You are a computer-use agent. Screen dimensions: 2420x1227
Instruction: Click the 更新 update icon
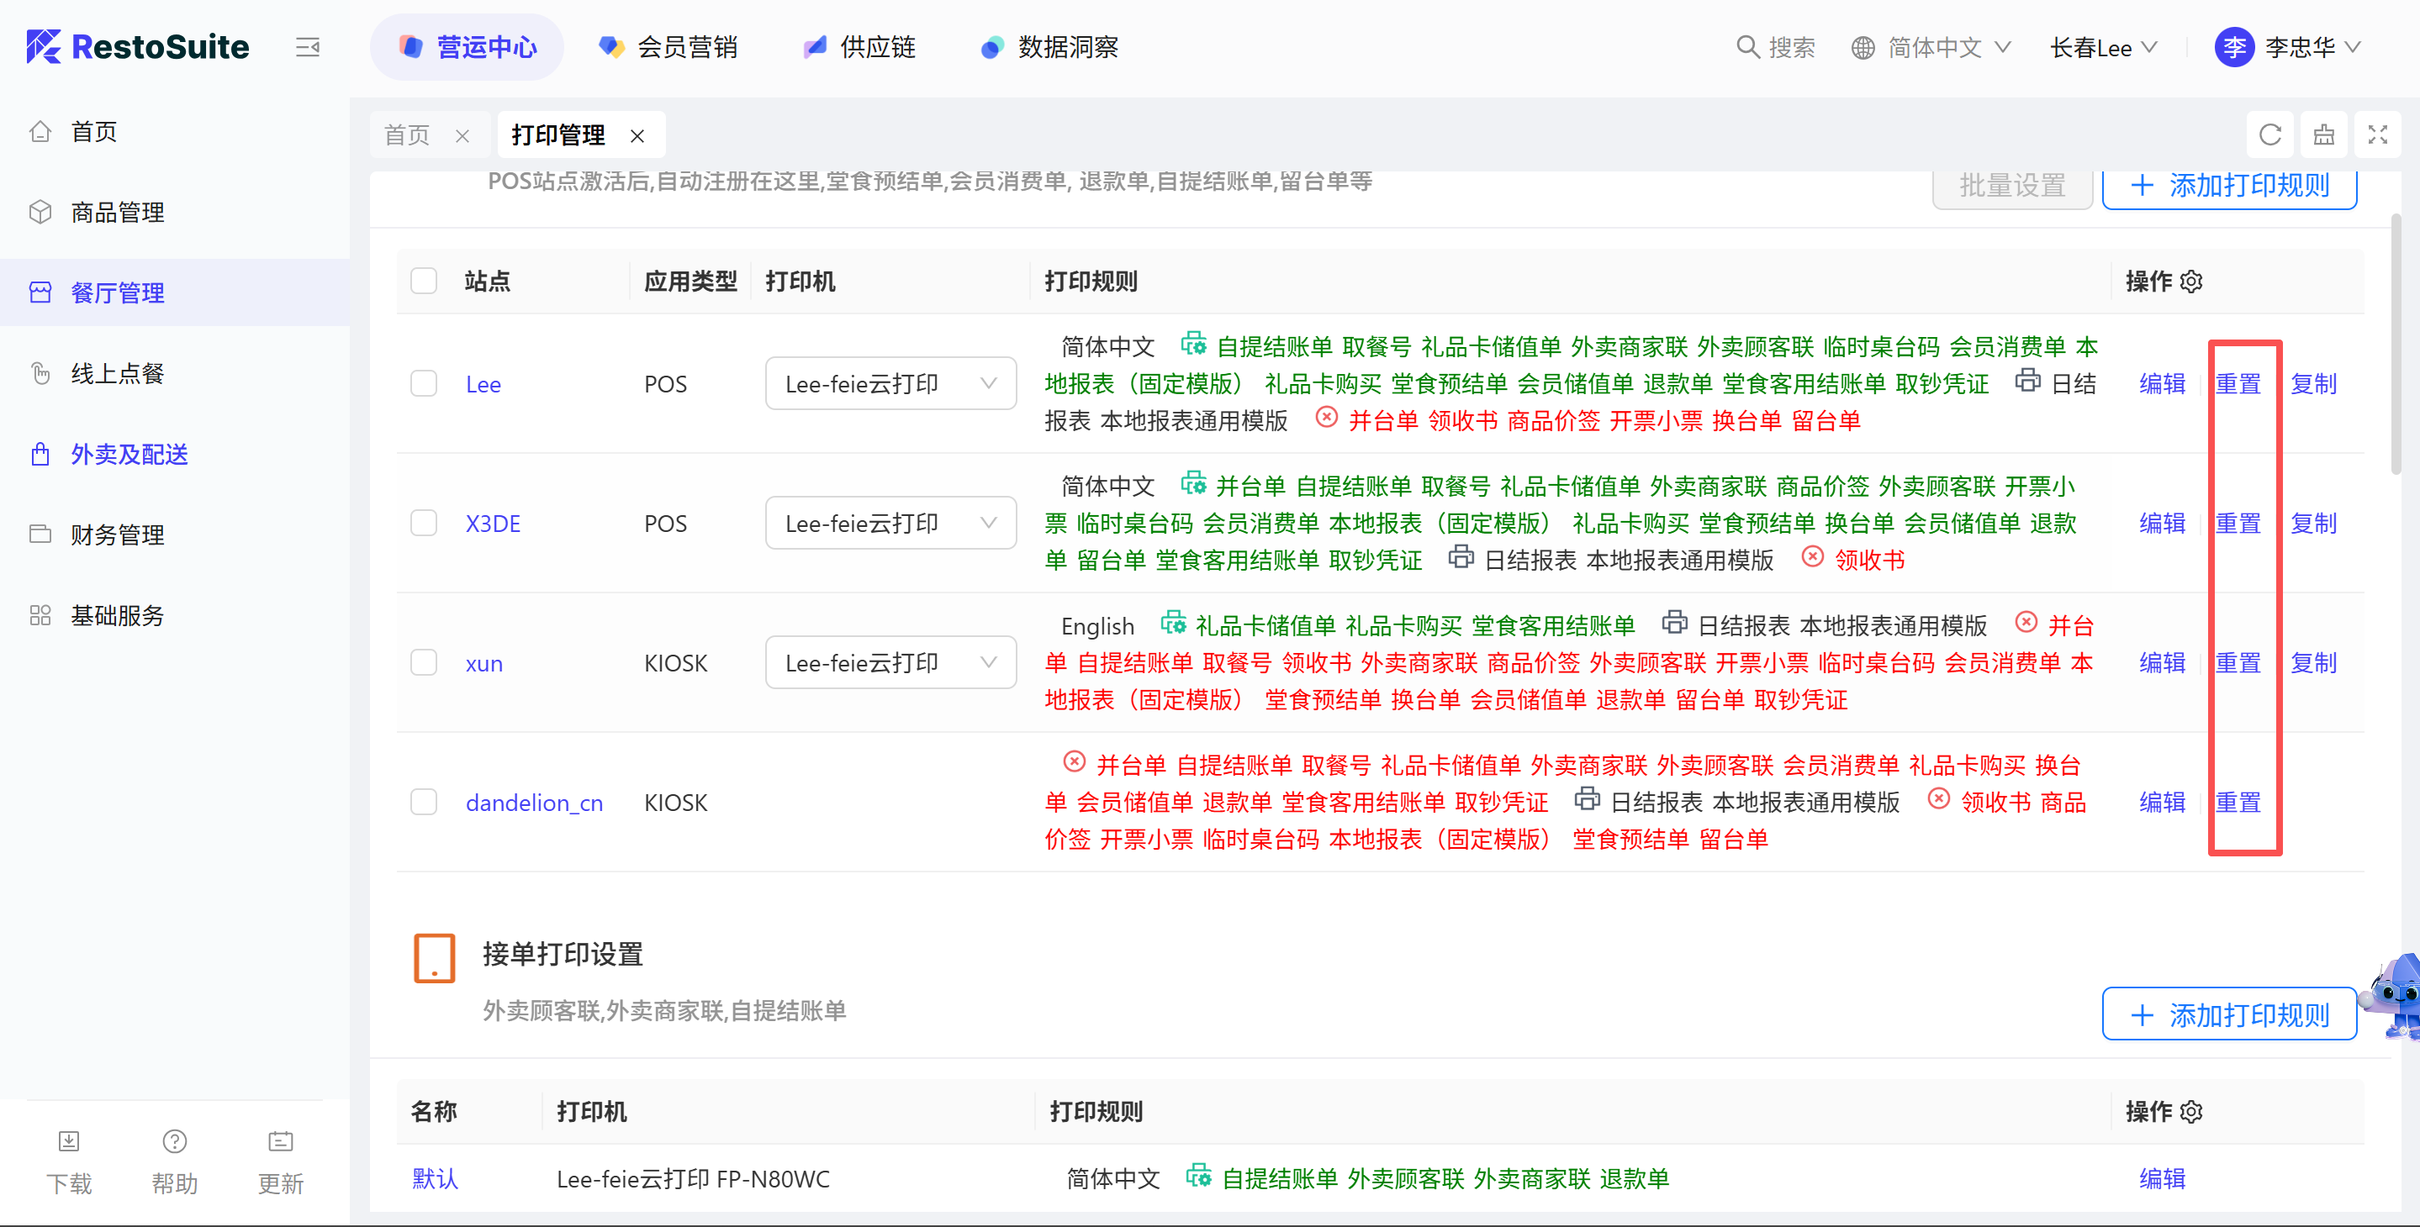[280, 1141]
